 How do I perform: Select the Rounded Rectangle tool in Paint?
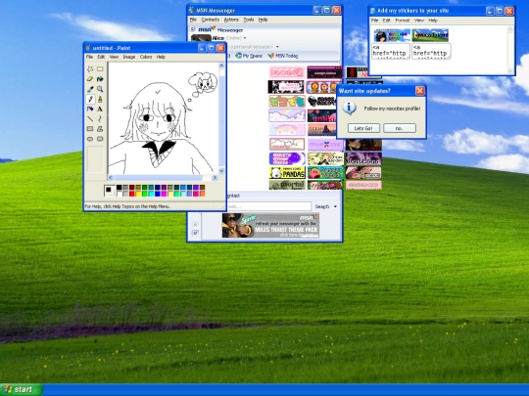[x=100, y=139]
